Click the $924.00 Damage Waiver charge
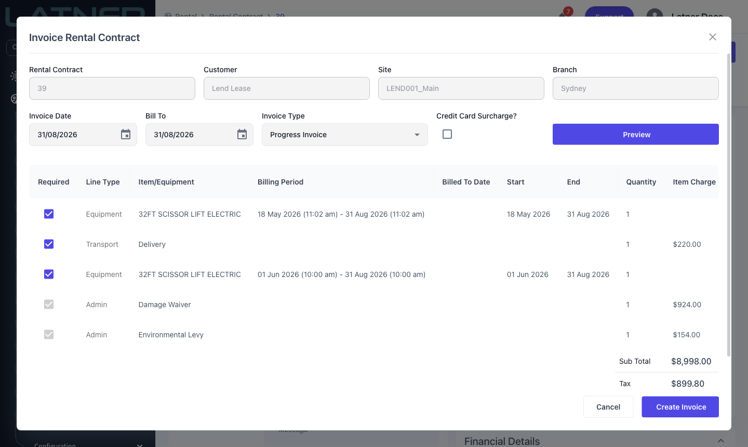The image size is (748, 447). click(x=687, y=305)
